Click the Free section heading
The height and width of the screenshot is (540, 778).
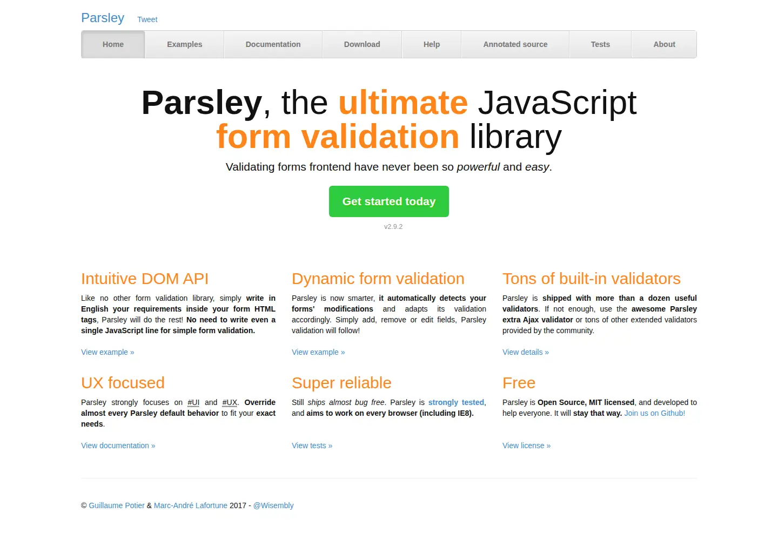point(519,383)
